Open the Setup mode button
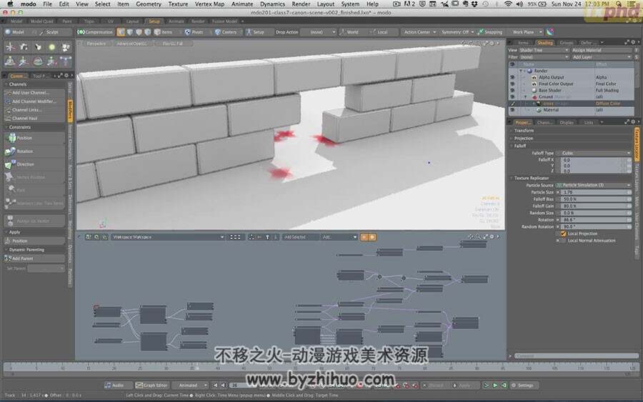The image size is (643, 402). click(255, 32)
